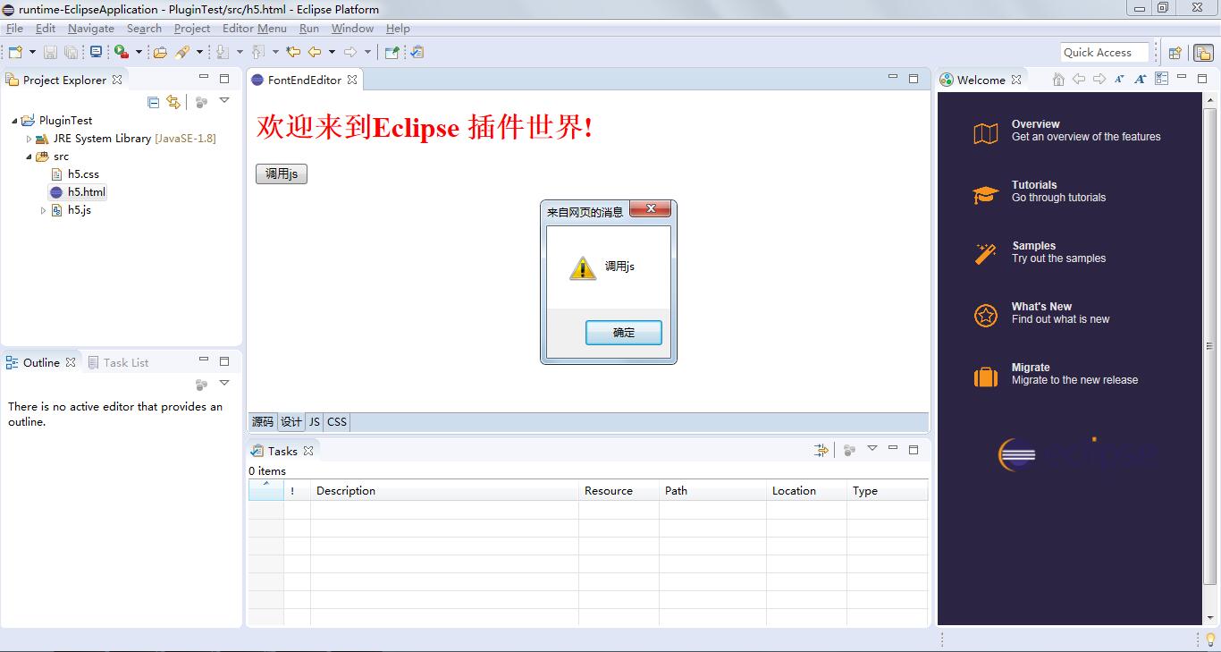Click the Pin Editor toolbar icon
The image size is (1221, 652).
tap(392, 52)
